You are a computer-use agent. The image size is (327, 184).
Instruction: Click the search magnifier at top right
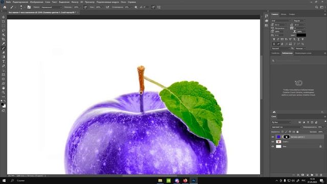point(316,7)
